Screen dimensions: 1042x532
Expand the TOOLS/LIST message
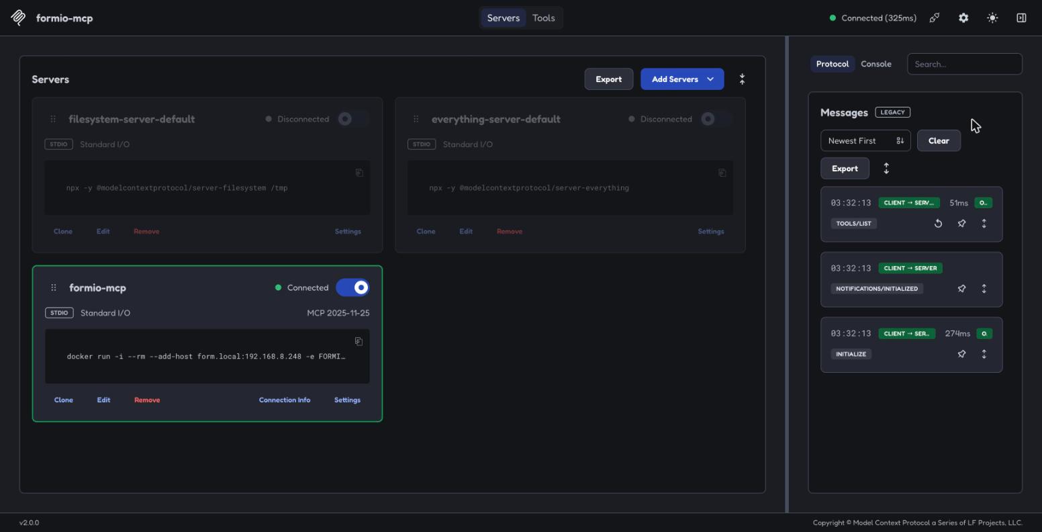(984, 224)
